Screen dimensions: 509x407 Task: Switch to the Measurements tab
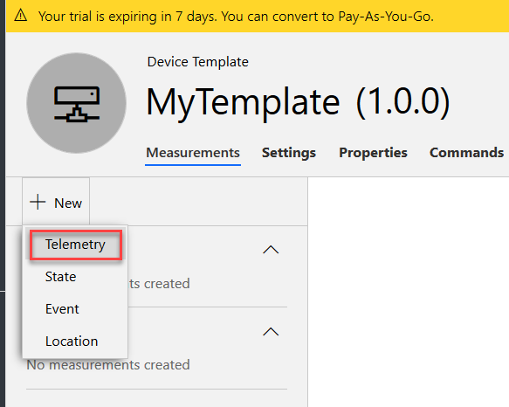(x=193, y=153)
